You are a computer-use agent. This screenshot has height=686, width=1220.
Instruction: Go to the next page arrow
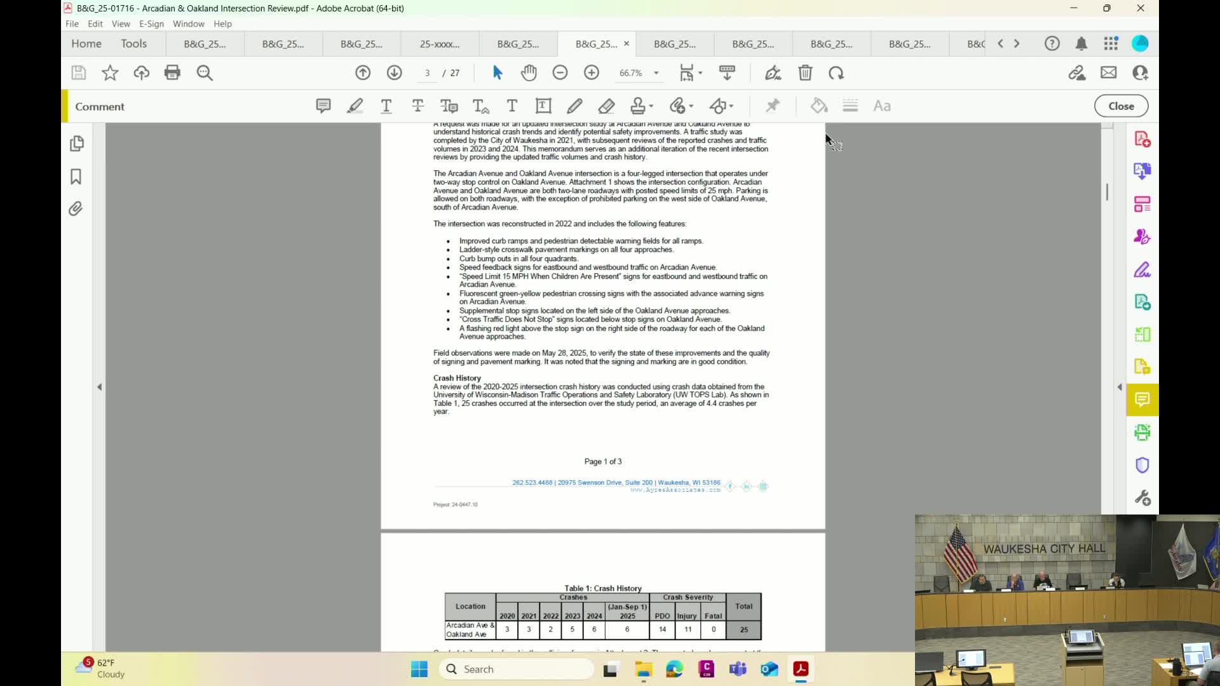click(394, 73)
